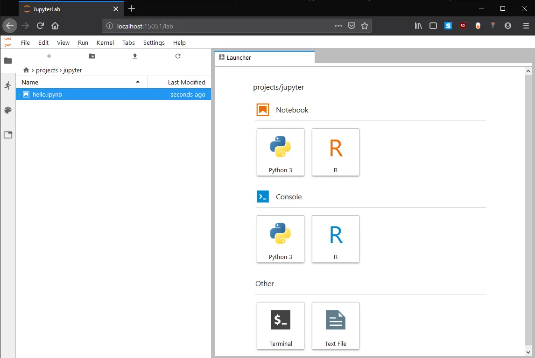Open the Kernel menu
The width and height of the screenshot is (535, 358).
(105, 42)
